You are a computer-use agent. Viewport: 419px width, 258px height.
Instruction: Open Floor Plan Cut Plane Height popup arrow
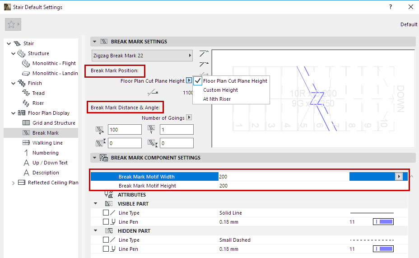tap(189, 80)
